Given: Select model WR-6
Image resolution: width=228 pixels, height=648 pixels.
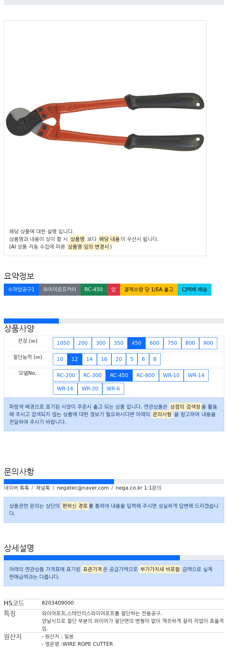Looking at the screenshot, I should coord(113,389).
